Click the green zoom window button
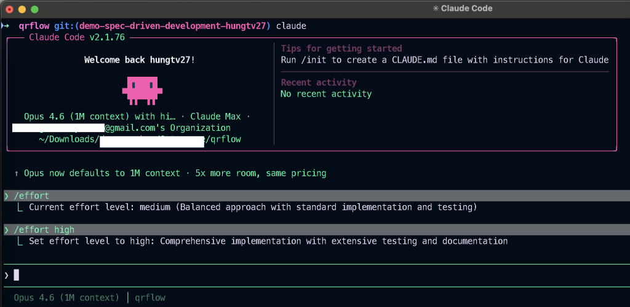Screen dimensions: 630x307 34,9
